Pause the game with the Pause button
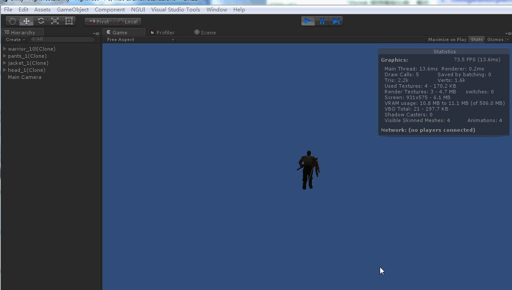The image size is (512, 290). tap(322, 21)
